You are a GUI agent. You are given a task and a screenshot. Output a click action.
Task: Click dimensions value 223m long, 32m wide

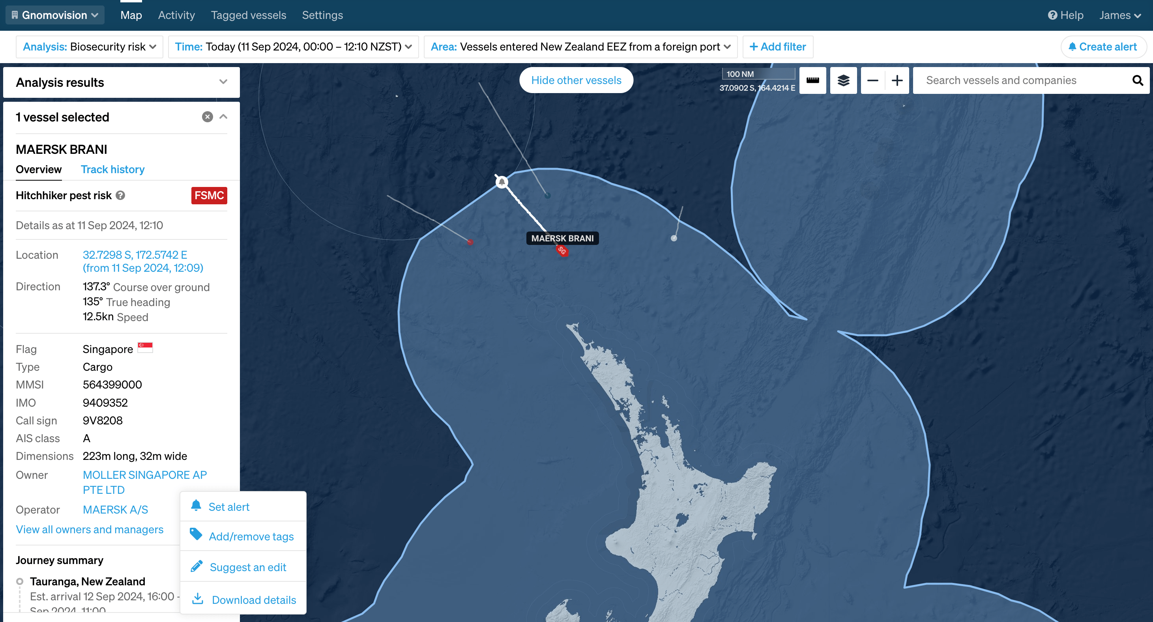coord(135,456)
